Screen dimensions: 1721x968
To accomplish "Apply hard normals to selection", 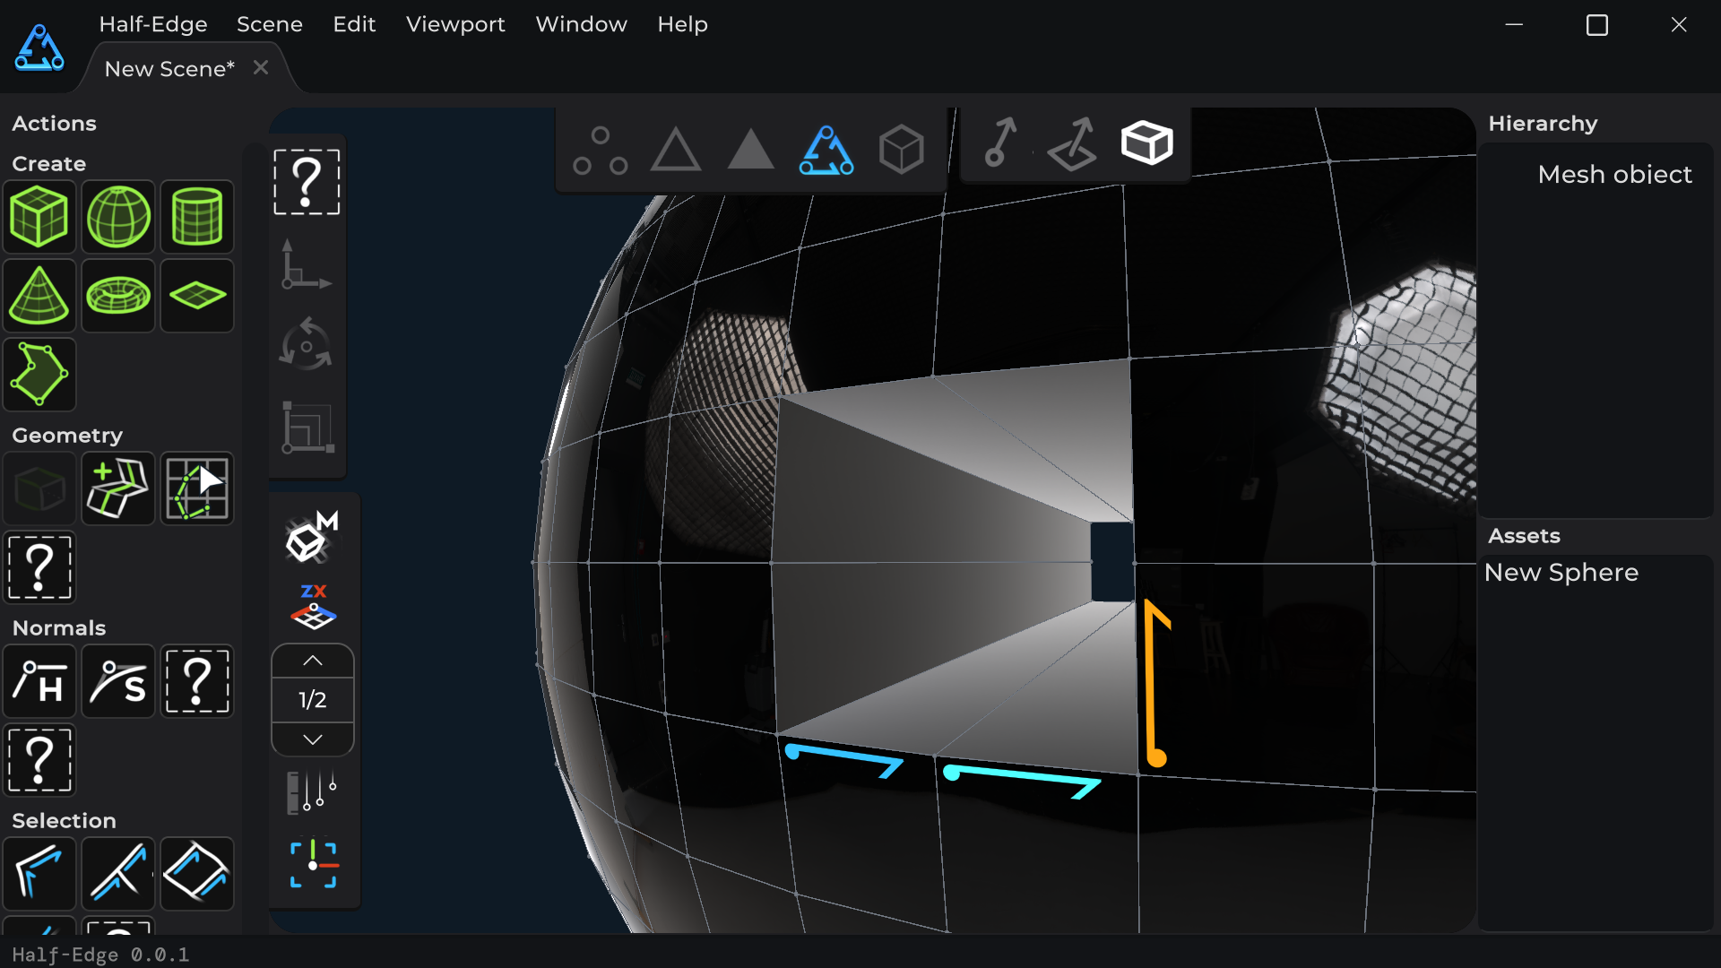I will [x=39, y=682].
